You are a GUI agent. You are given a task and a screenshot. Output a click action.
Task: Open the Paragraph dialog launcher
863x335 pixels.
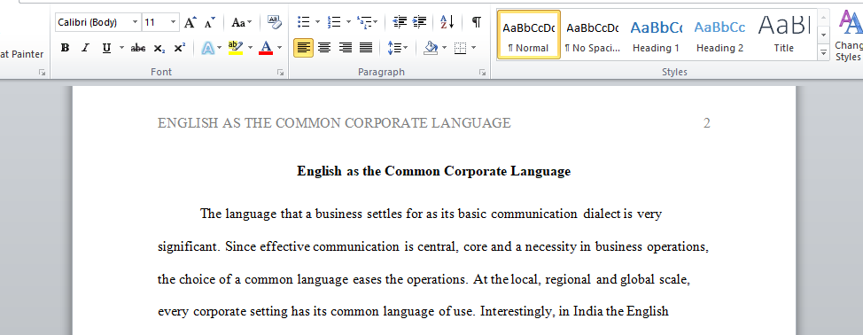(x=483, y=72)
